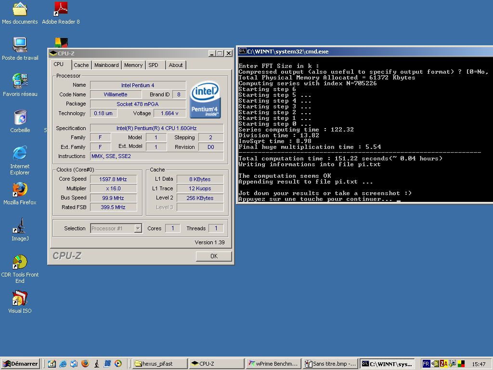Screen dimensions: 493x370
Task: Click Specification field Pentium 4 1.60GHz
Action: click(x=156, y=128)
